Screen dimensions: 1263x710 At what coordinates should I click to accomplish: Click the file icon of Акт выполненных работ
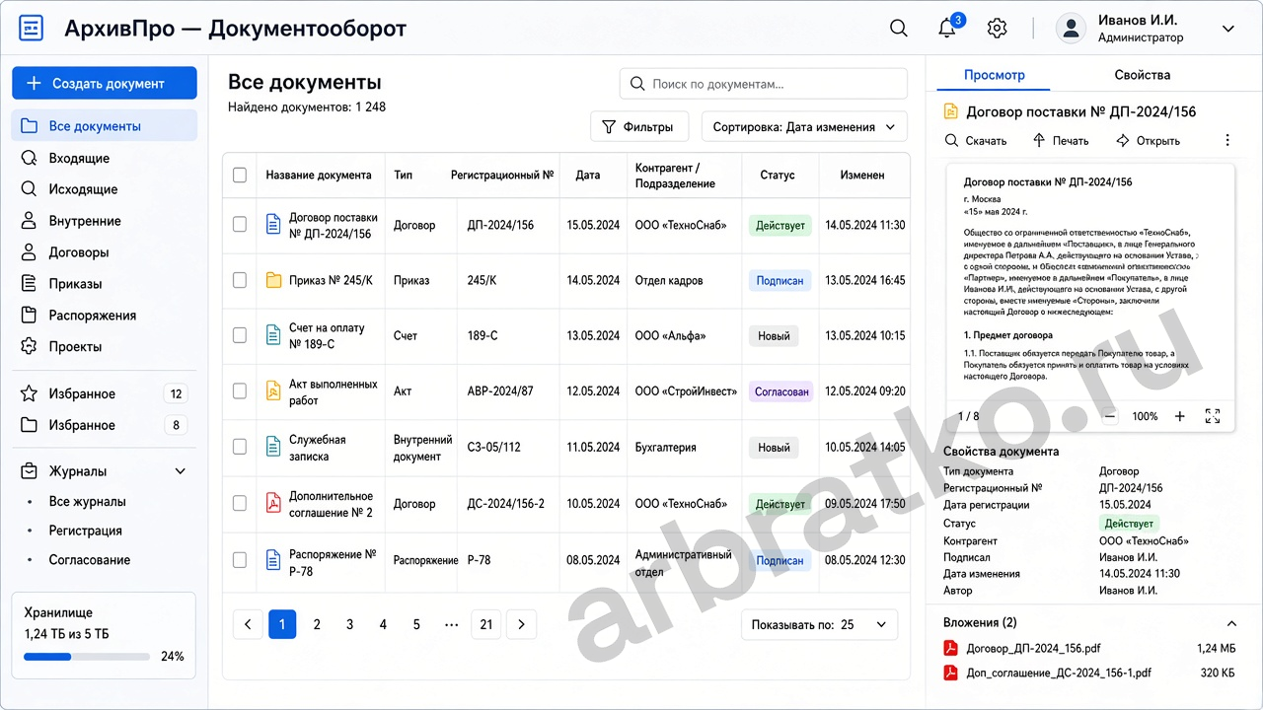click(x=274, y=391)
